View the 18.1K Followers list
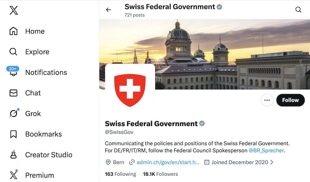Viewport: 310px width, 182px height. (160, 174)
